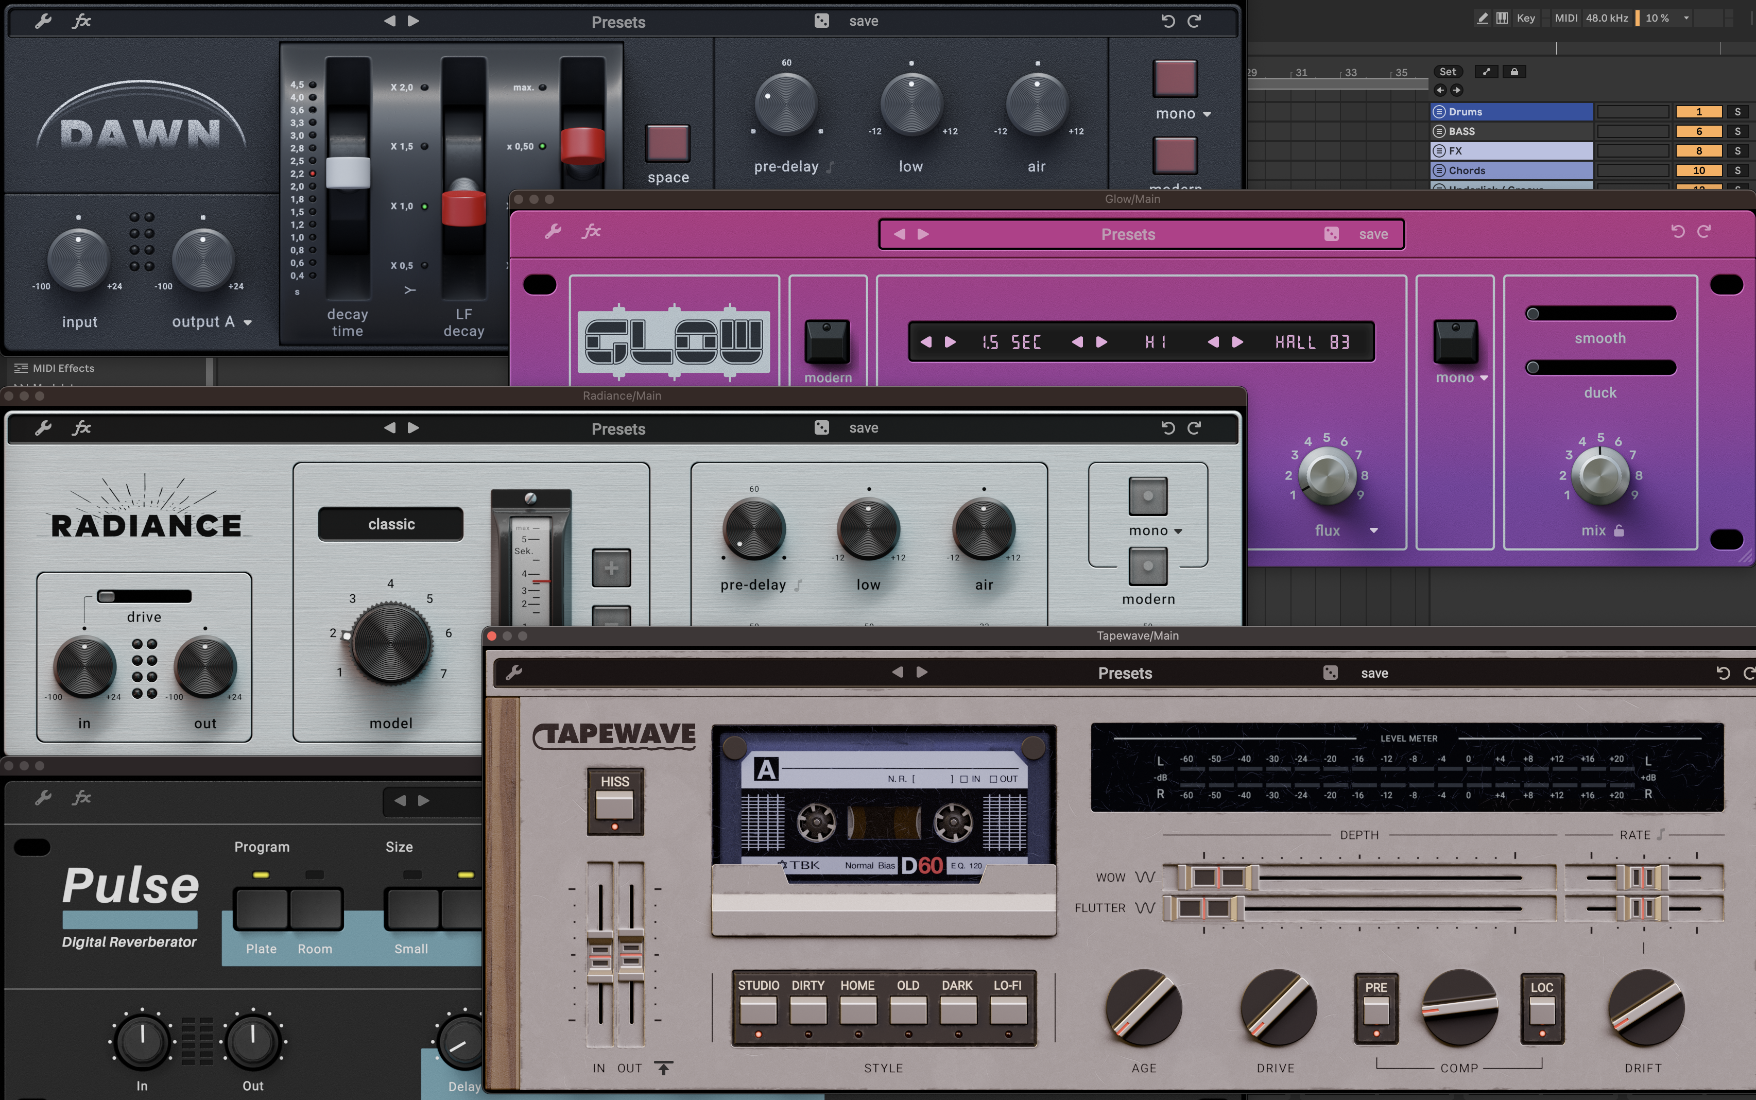Toggle the PRE comp switch in Tapewave

1375,1010
